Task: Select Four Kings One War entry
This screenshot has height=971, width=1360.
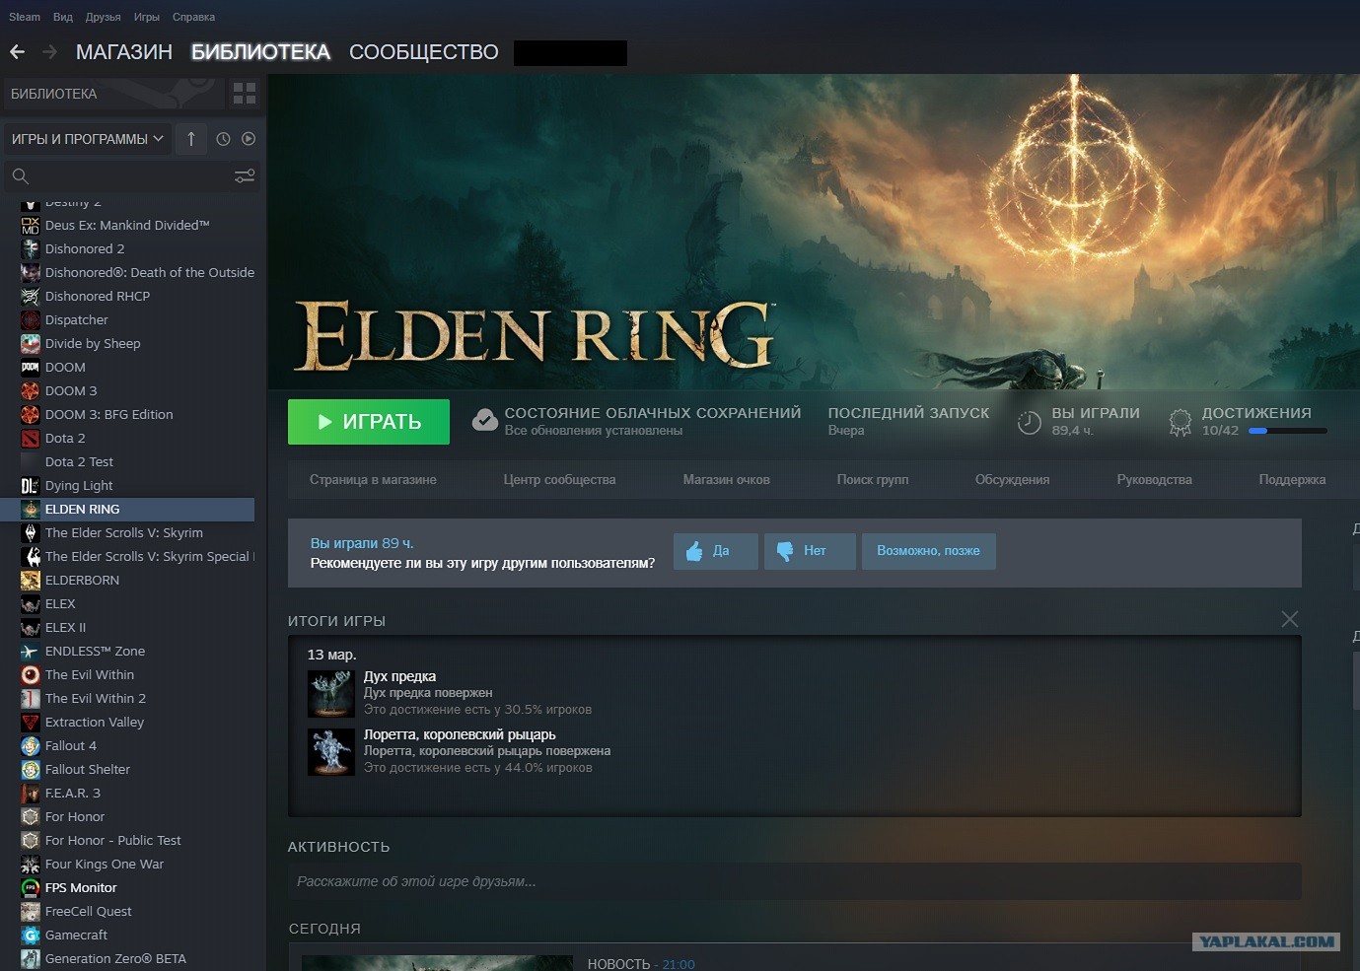Action: point(105,865)
